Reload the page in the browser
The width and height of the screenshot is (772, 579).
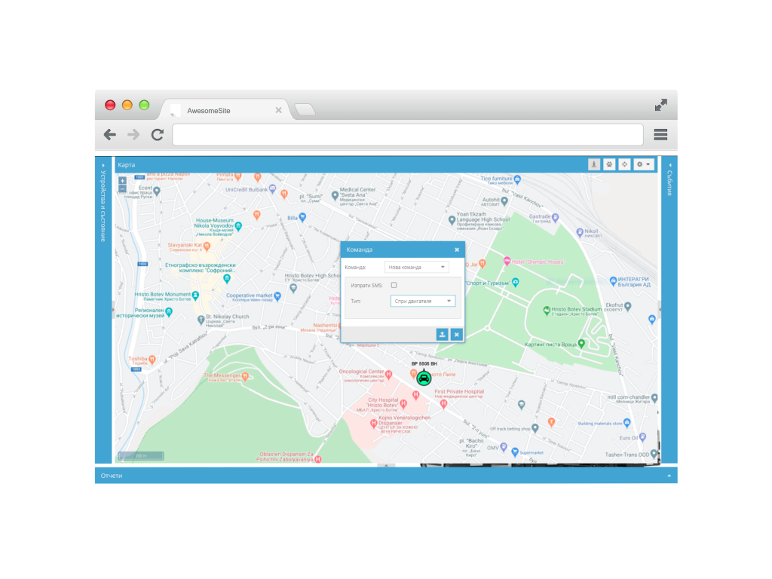click(x=158, y=134)
